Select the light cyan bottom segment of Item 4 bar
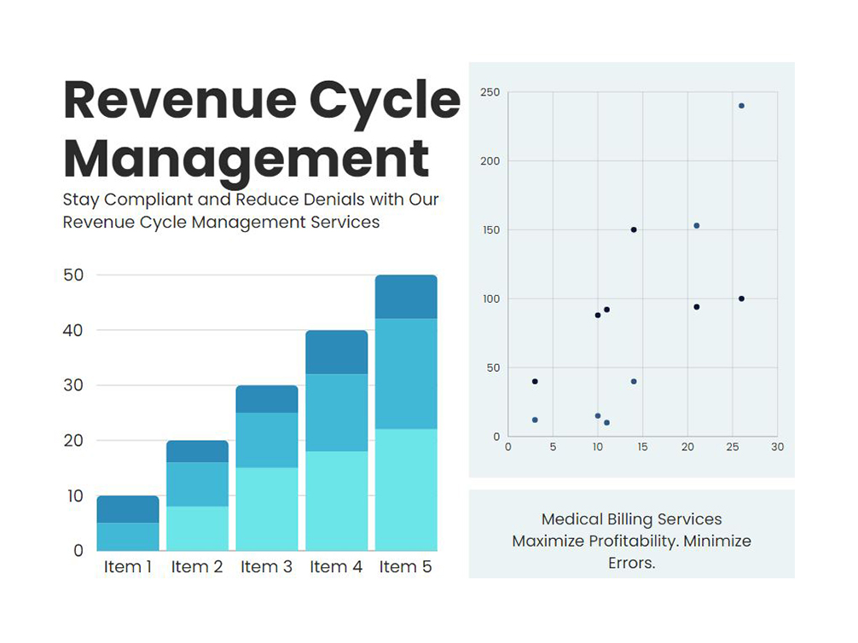This screenshot has height=643, width=858. click(336, 500)
